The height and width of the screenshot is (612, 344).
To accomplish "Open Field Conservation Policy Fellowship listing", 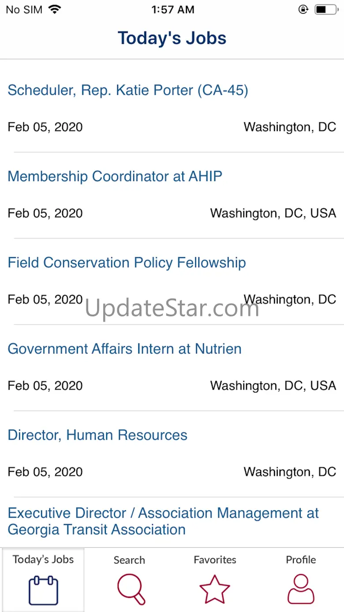I will coord(127,263).
